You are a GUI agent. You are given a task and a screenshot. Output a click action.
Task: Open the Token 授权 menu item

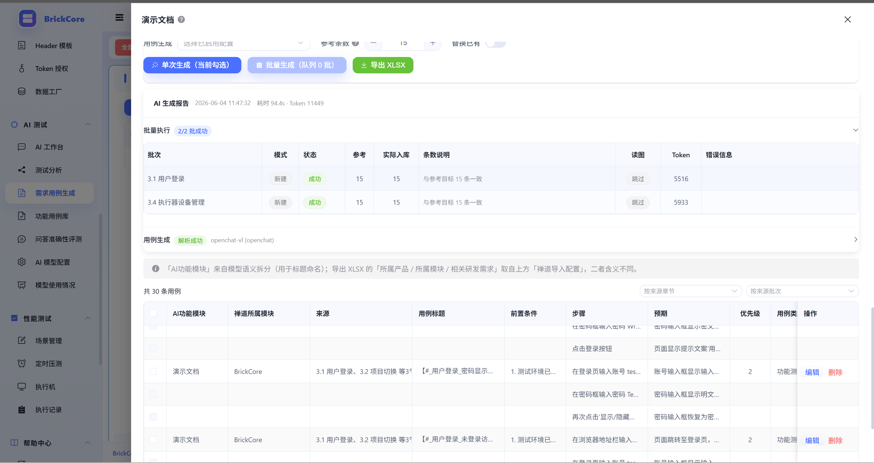(x=50, y=68)
